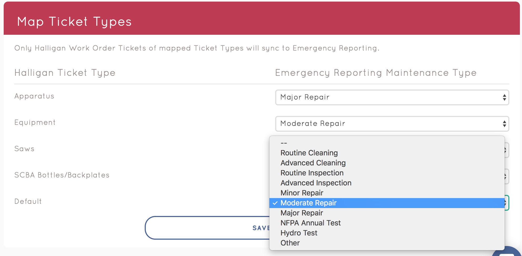
Task: Click the Save button
Action: coord(207,228)
